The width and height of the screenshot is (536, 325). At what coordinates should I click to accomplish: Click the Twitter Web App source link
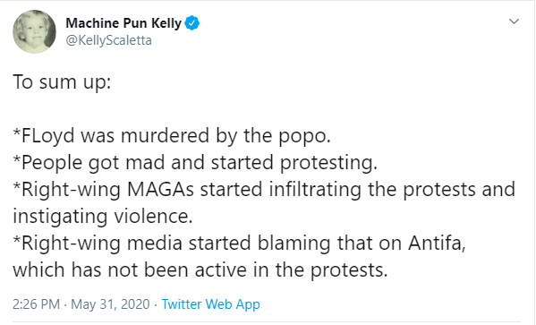tap(210, 304)
